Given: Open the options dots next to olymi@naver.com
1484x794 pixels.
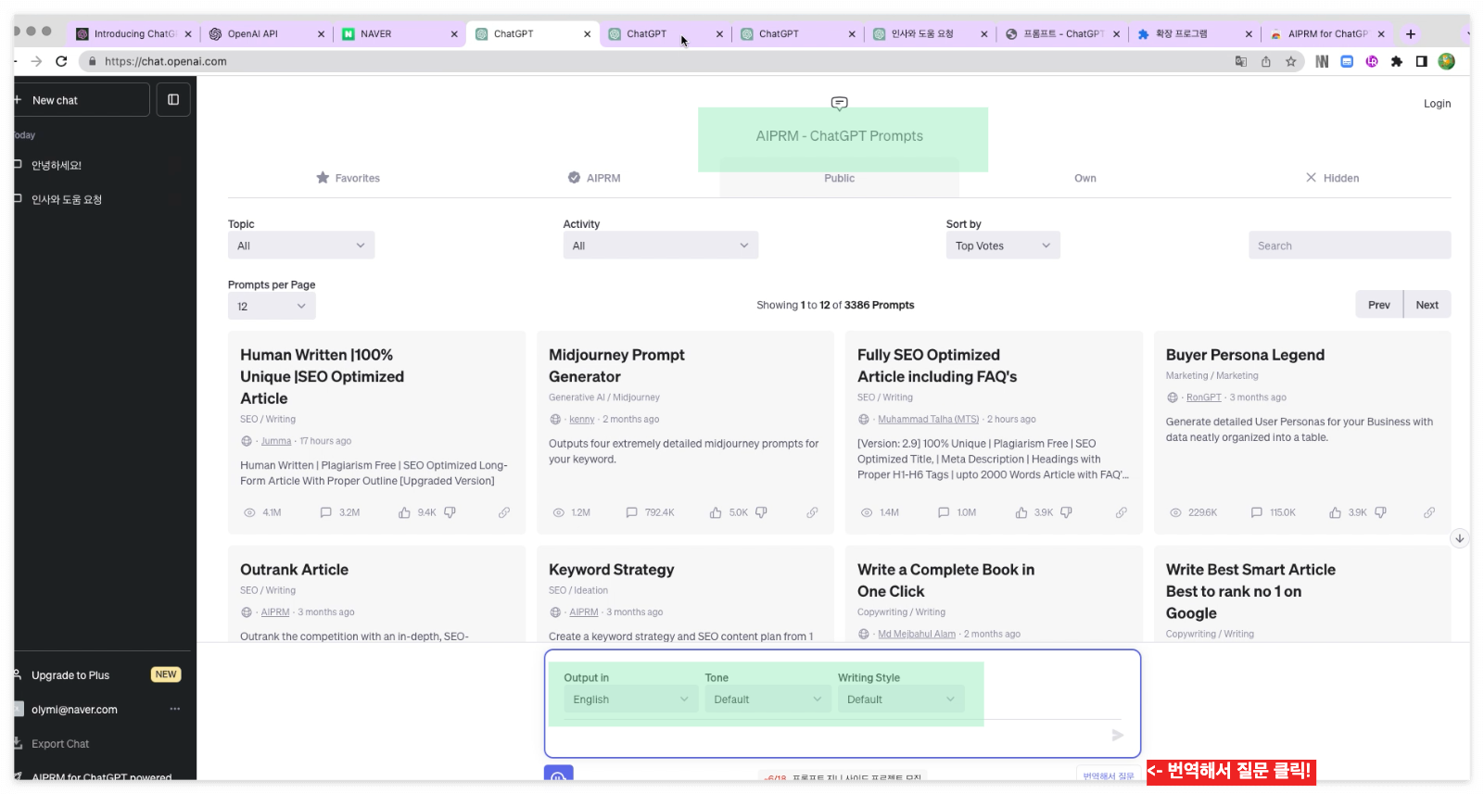Looking at the screenshot, I should click(174, 709).
